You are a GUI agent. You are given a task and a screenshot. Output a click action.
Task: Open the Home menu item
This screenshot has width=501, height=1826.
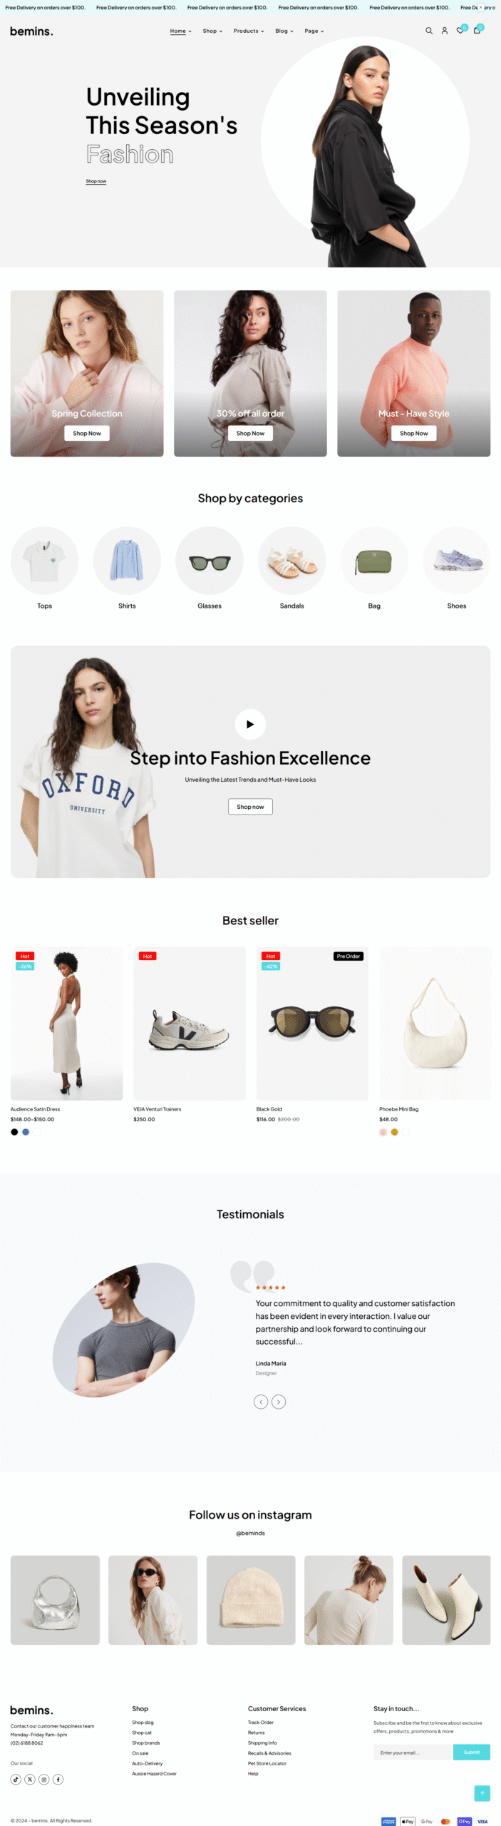(x=181, y=31)
